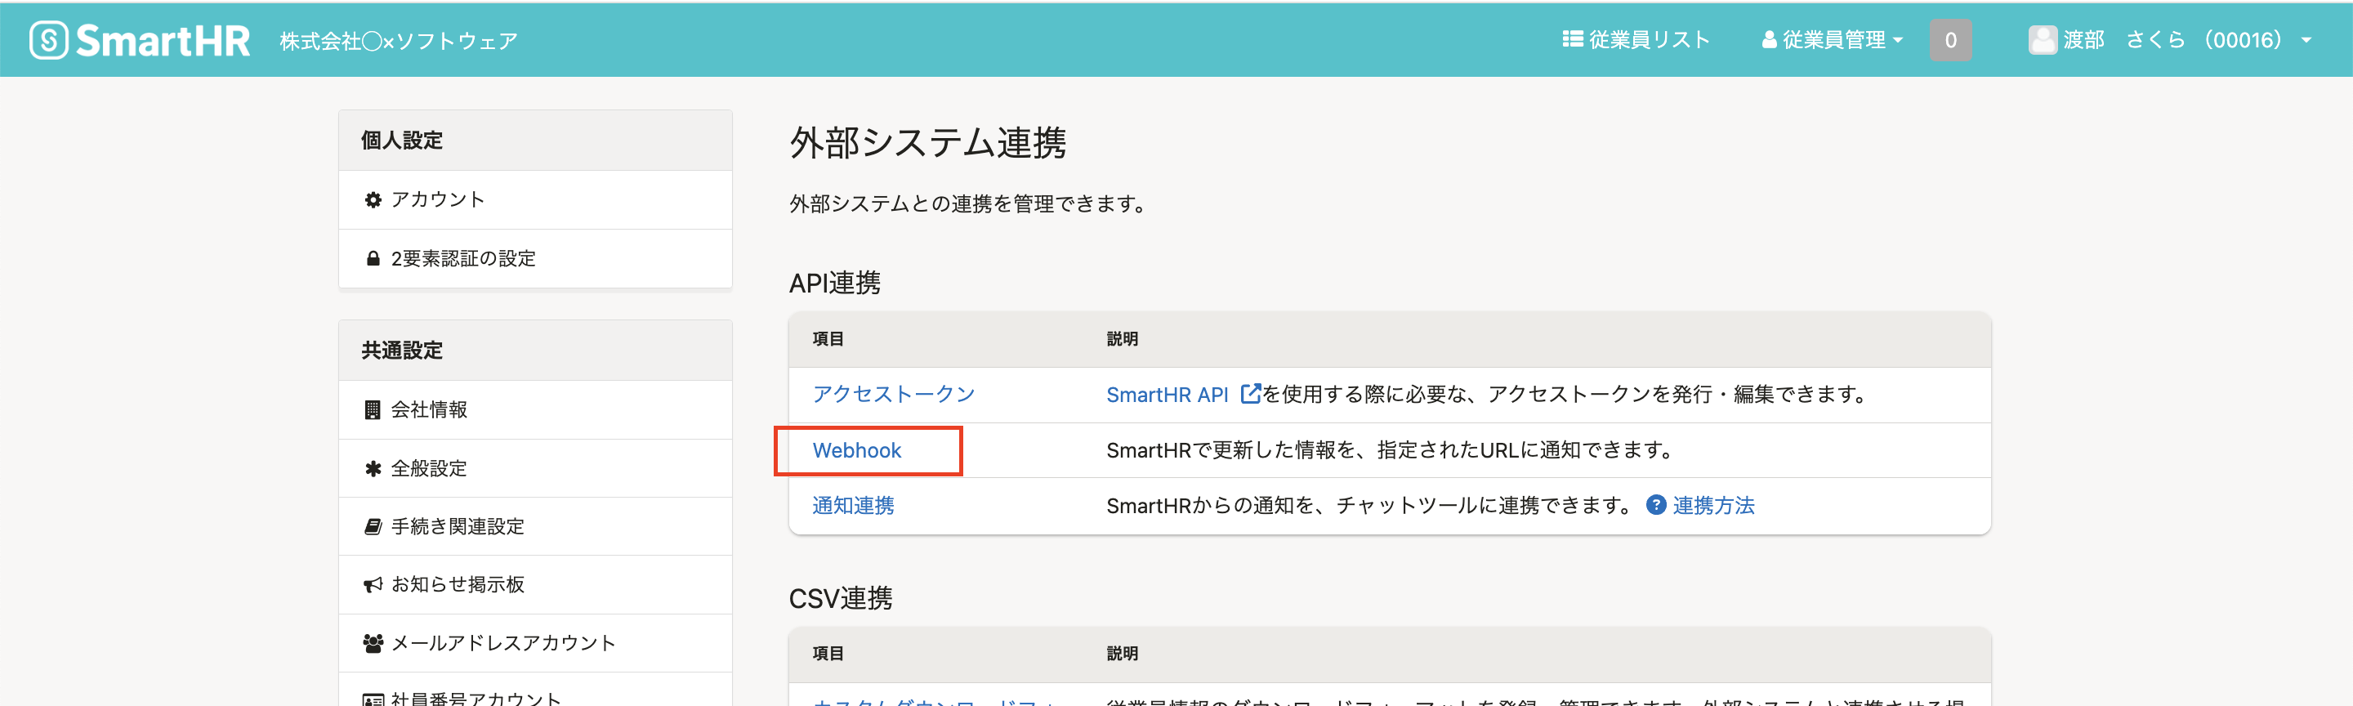Open the アクセストークン link
This screenshot has height=706, width=2353.
tap(893, 395)
